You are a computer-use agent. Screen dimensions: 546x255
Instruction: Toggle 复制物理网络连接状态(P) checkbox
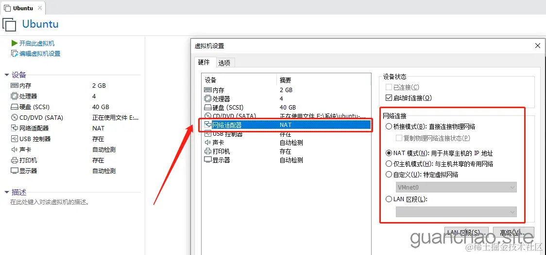coord(399,138)
